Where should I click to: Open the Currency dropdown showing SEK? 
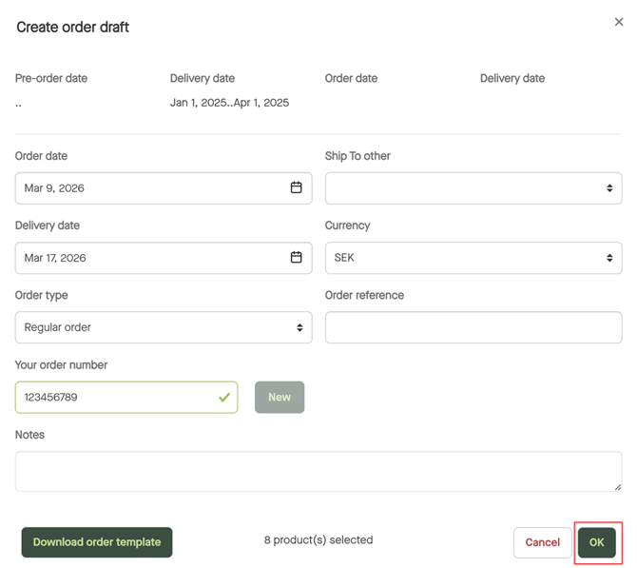tap(473, 258)
